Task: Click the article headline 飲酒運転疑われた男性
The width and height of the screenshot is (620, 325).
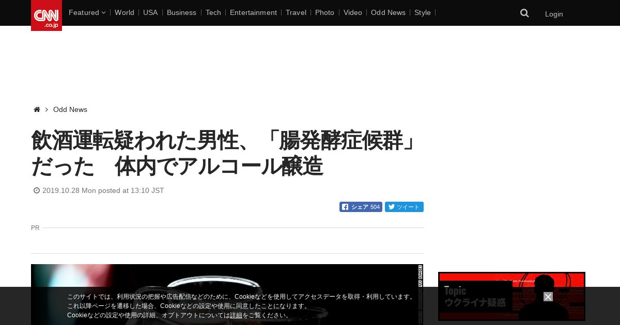Action: tap(225, 153)
